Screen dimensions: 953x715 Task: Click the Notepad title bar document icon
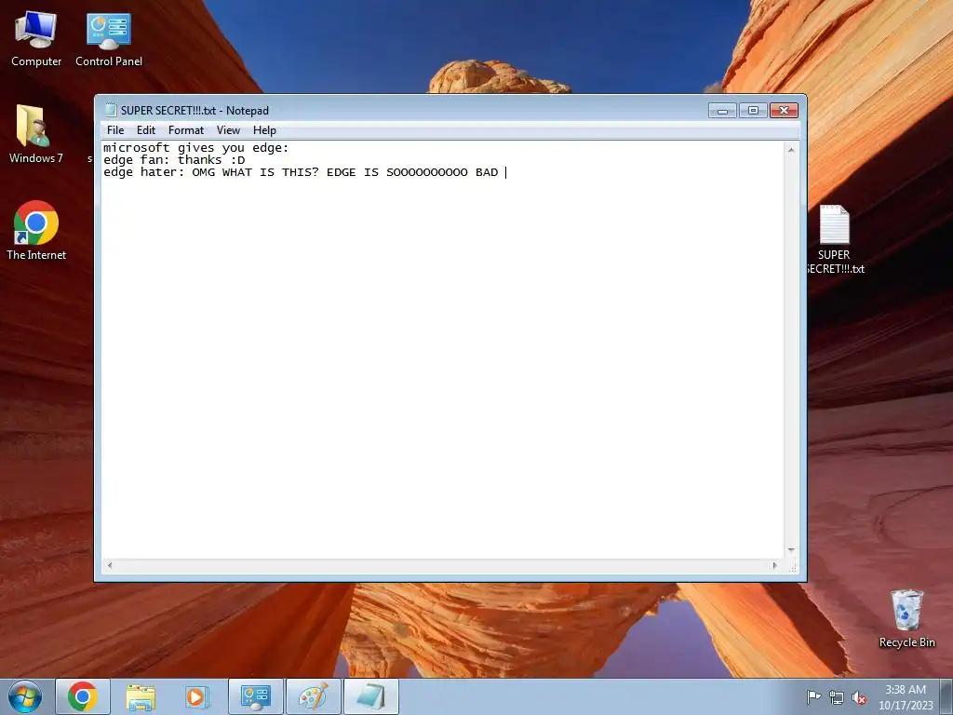tap(111, 110)
